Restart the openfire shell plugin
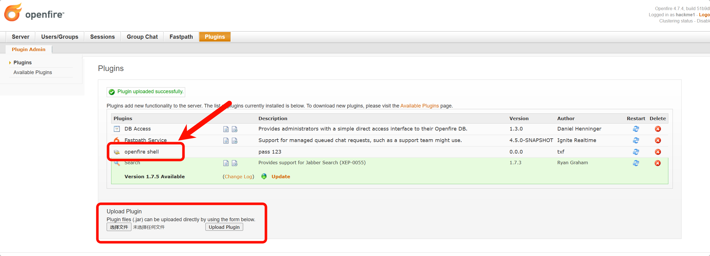Viewport: 710px width, 256px height. tap(636, 152)
